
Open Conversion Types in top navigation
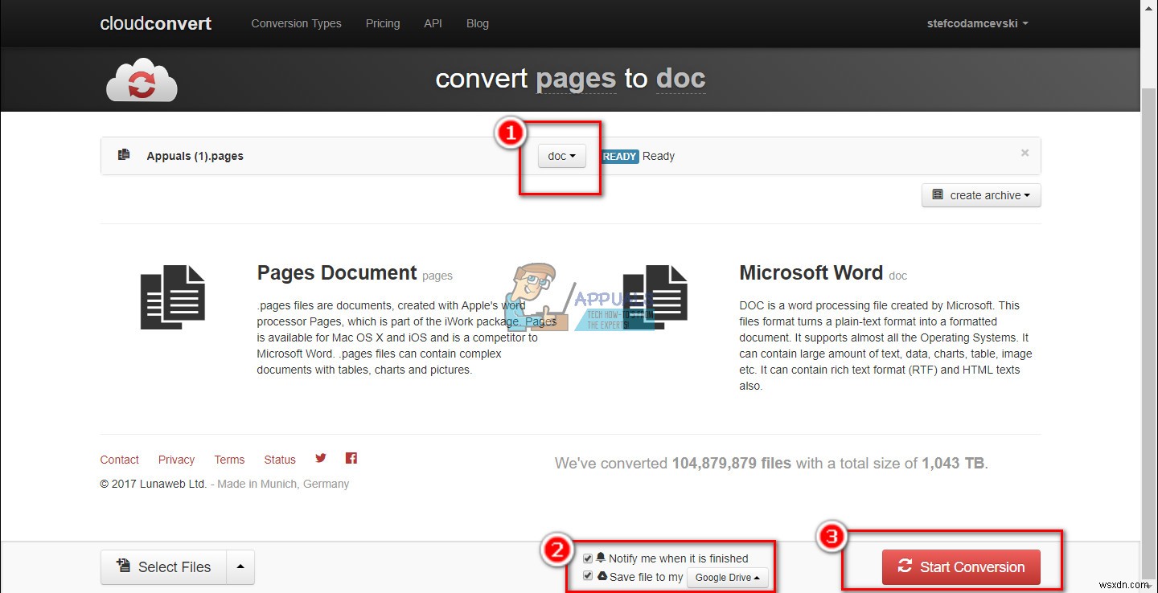pyautogui.click(x=296, y=23)
